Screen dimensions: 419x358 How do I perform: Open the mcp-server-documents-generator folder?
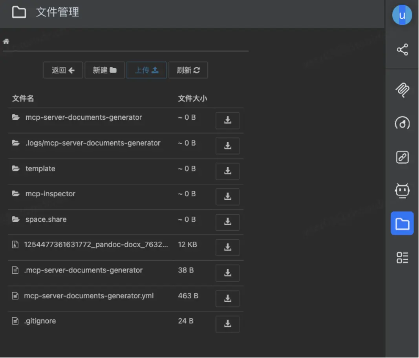(x=84, y=117)
